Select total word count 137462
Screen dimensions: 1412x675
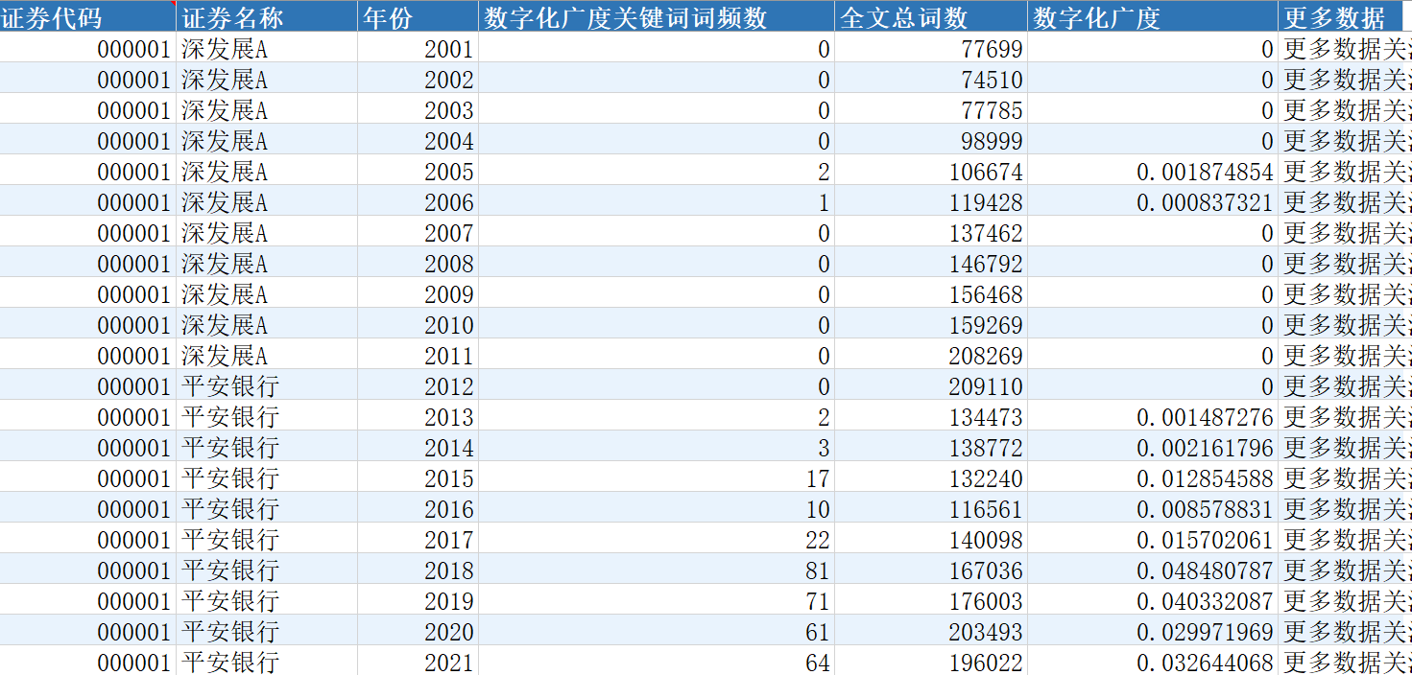[931, 233]
